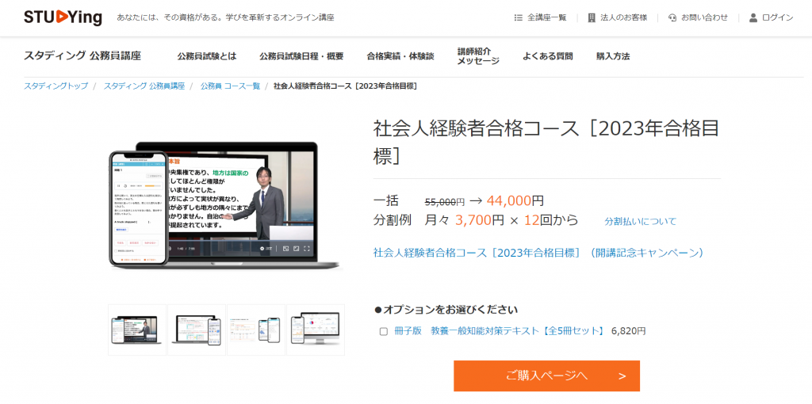Select fourth thumbnail showing desktop monitor

point(316,330)
